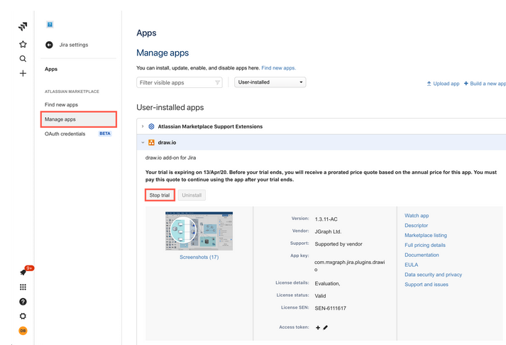The height and width of the screenshot is (345, 506).
Task: Click the draw.io screenshot thumbnail
Action: coord(199,231)
